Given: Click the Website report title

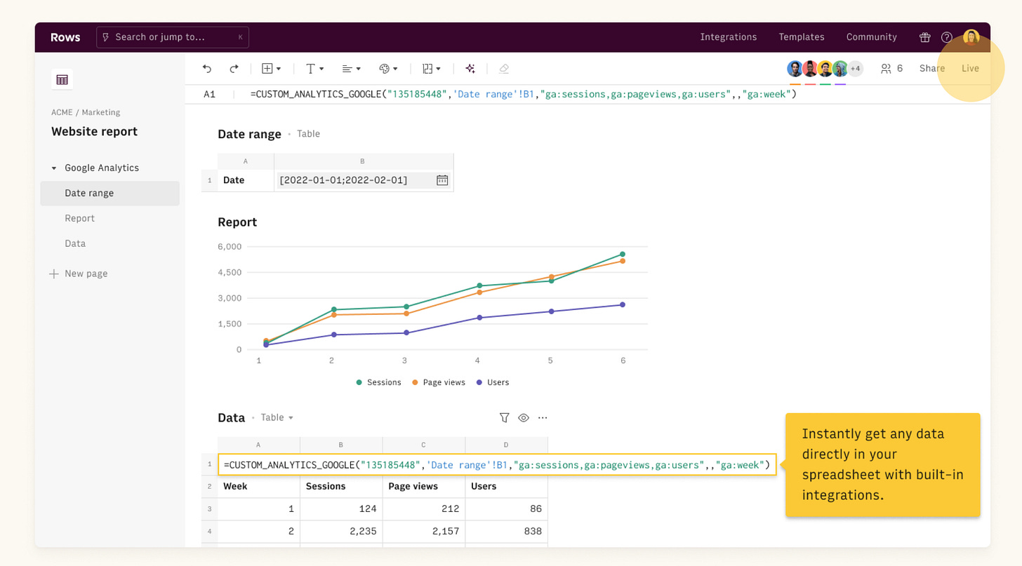Looking at the screenshot, I should tap(94, 132).
